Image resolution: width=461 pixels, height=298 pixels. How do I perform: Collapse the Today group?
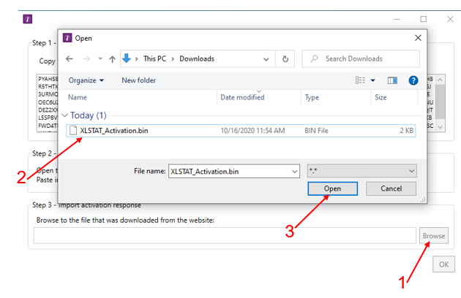pos(65,115)
